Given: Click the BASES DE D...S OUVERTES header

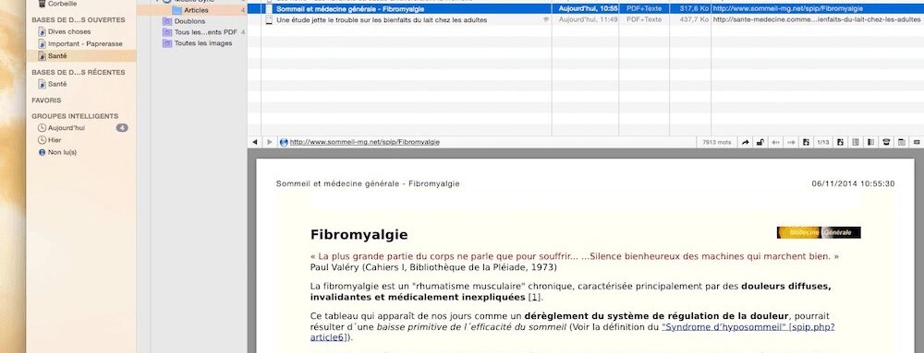Looking at the screenshot, I should (x=79, y=20).
